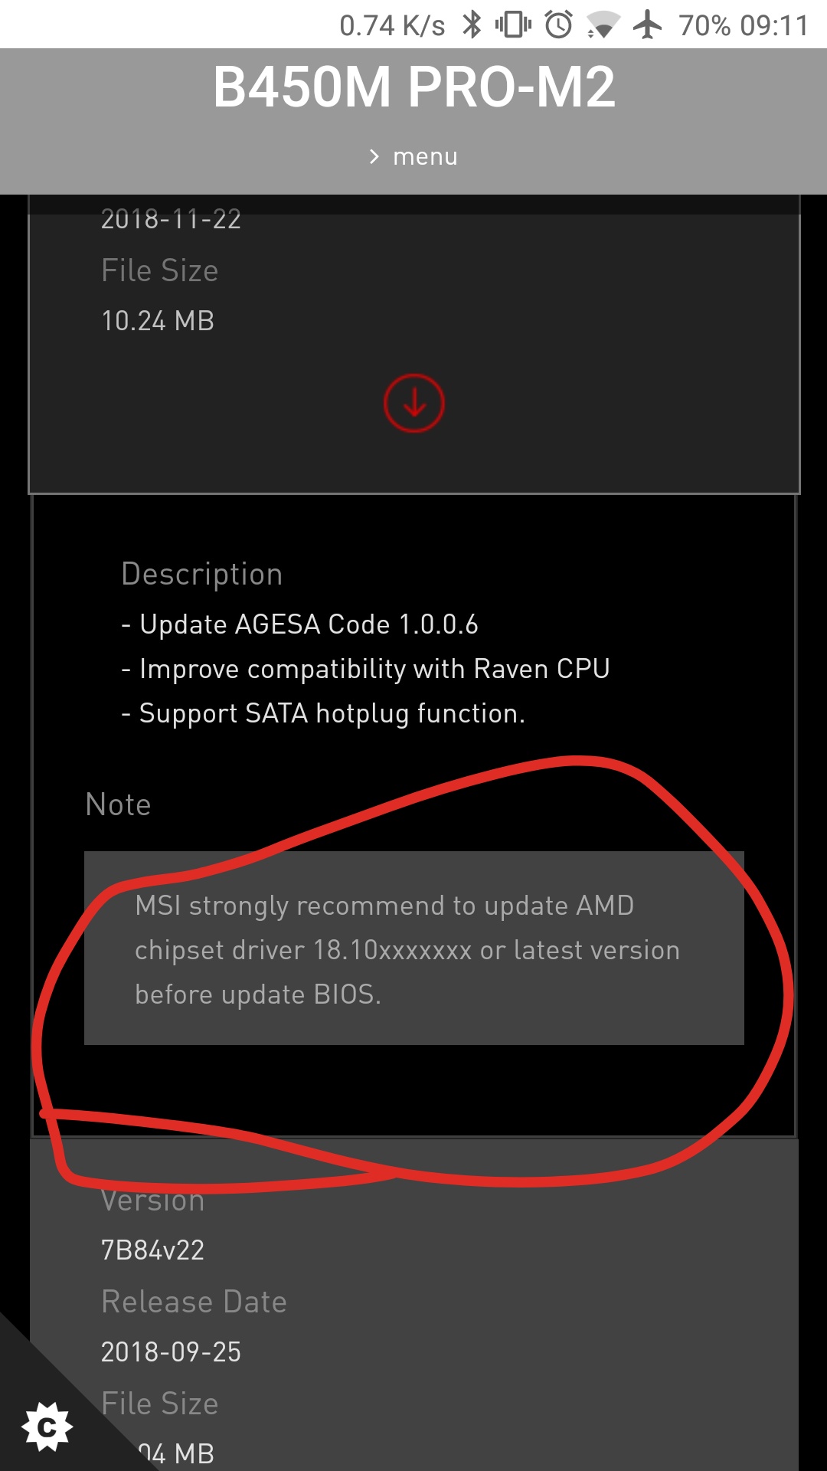This screenshot has width=827, height=1471.
Task: Tap the airplane mode status icon
Action: coord(648,25)
